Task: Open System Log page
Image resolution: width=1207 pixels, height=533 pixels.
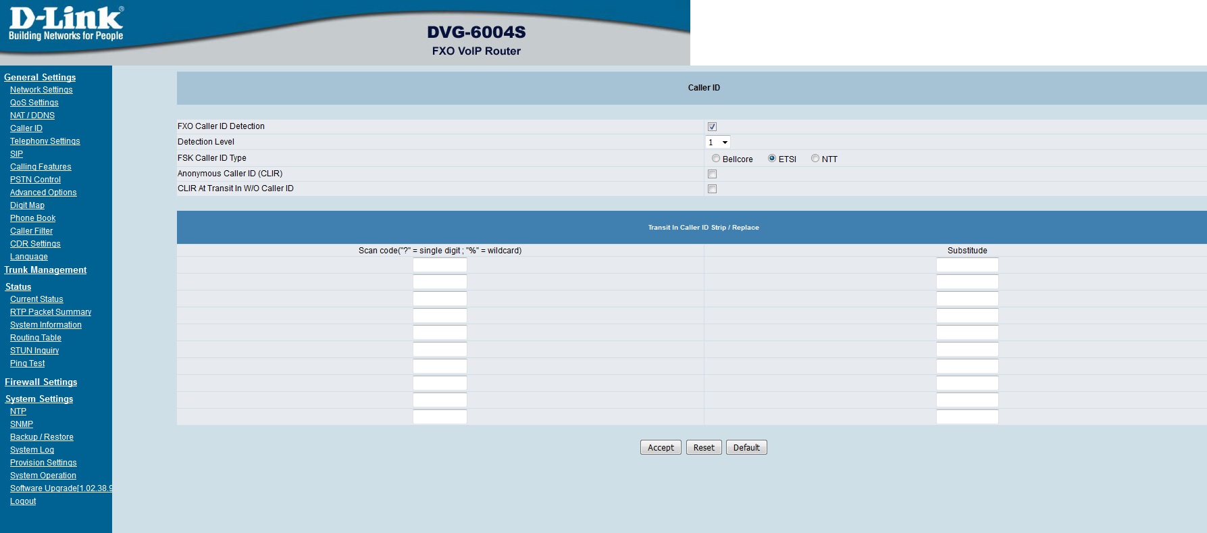Action: [x=32, y=450]
